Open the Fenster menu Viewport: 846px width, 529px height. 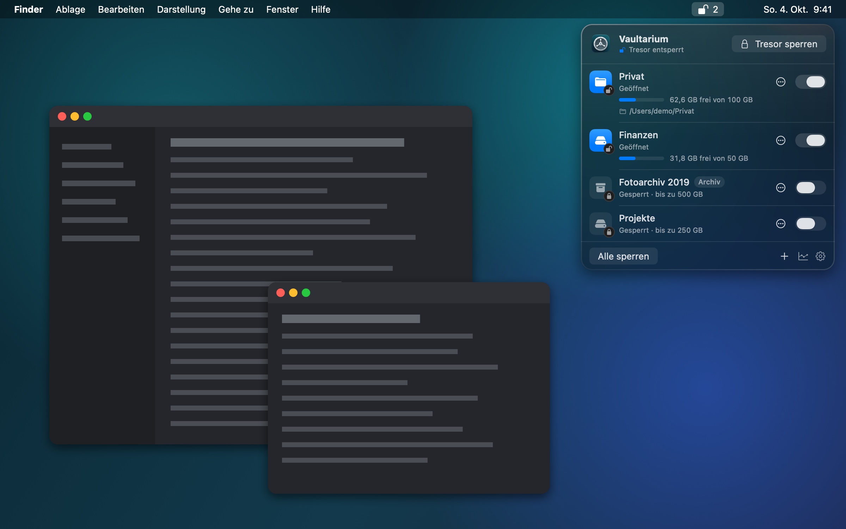pyautogui.click(x=282, y=10)
